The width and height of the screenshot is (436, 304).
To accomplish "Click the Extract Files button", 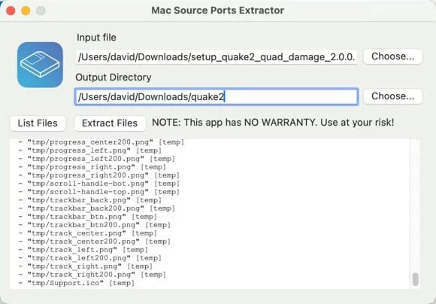I will tap(110, 123).
